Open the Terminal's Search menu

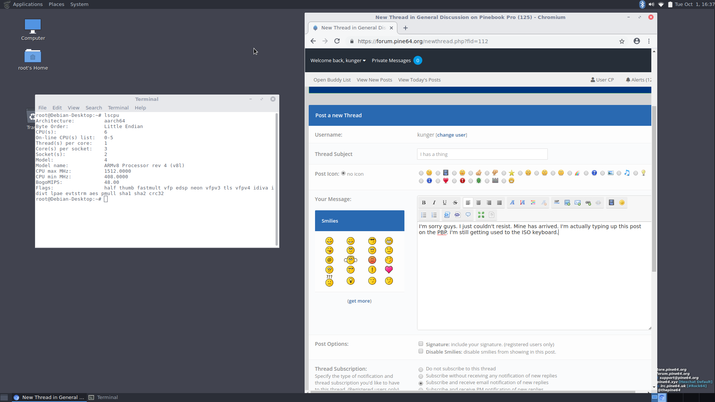tap(93, 108)
